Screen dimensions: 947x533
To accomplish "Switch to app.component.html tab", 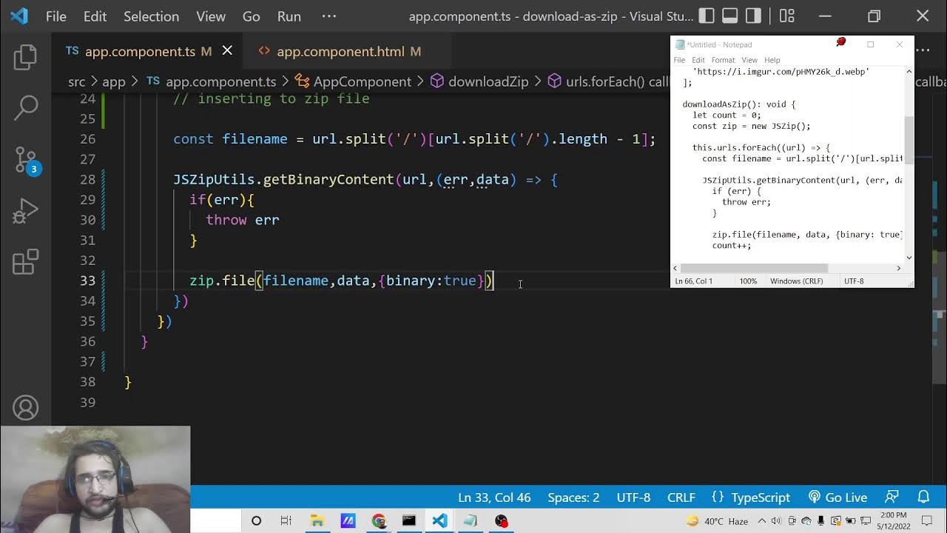I will pyautogui.click(x=340, y=51).
